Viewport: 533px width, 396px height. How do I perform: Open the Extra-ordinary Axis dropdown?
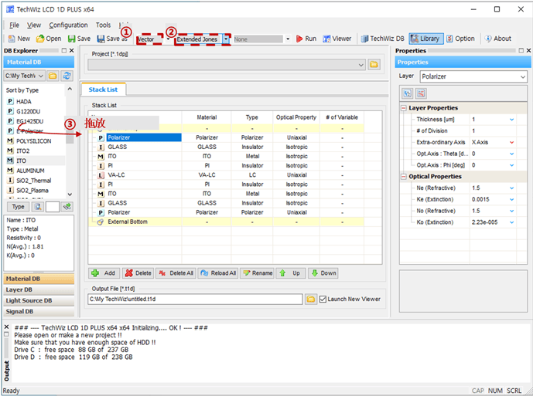pos(511,143)
